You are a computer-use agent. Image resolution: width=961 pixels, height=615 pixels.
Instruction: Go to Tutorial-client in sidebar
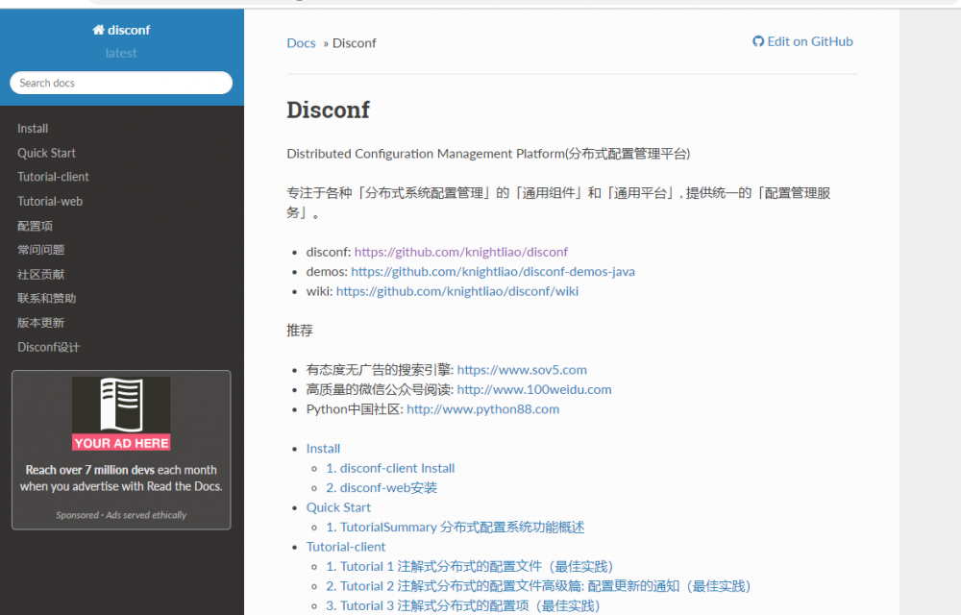53,177
